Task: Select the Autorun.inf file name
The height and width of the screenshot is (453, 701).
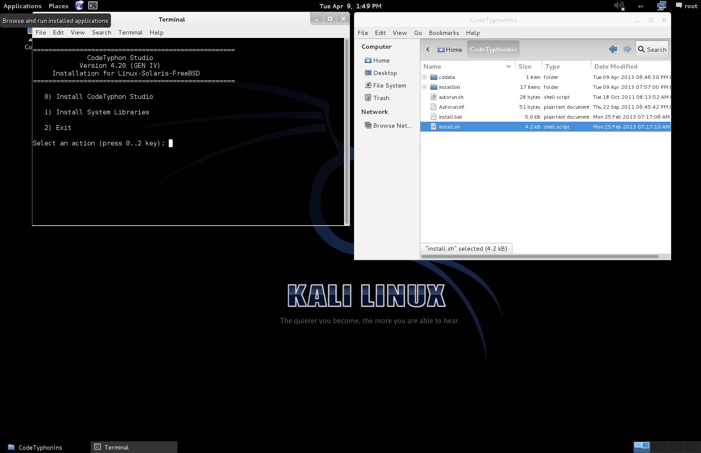Action: coord(452,107)
